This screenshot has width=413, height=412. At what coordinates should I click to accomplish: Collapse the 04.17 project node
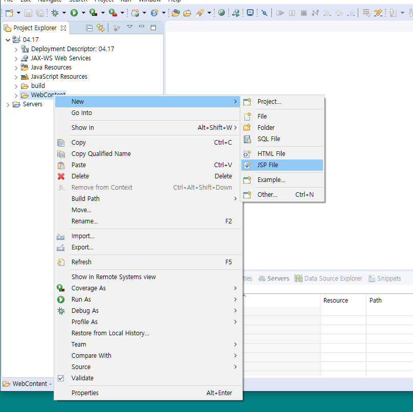[8, 40]
